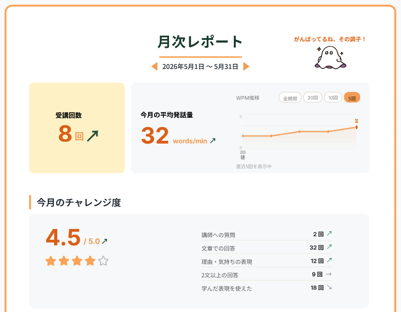Click trend arrow for 講師への質問 row
The height and width of the screenshot is (312, 401).
coord(330,233)
